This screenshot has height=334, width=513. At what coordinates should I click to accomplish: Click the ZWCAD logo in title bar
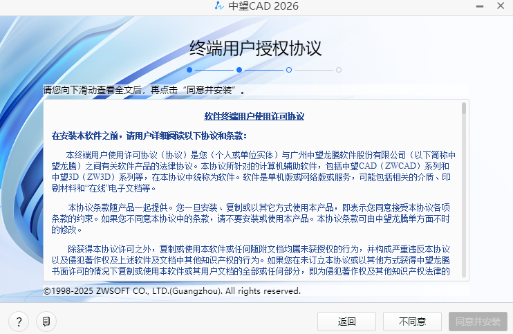point(219,6)
